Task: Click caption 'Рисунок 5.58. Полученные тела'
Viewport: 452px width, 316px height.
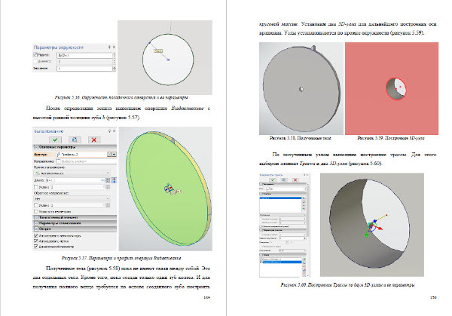Action: (300, 138)
